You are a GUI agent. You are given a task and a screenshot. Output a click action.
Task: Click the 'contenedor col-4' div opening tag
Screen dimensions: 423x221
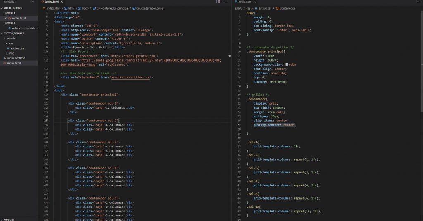[94, 168]
